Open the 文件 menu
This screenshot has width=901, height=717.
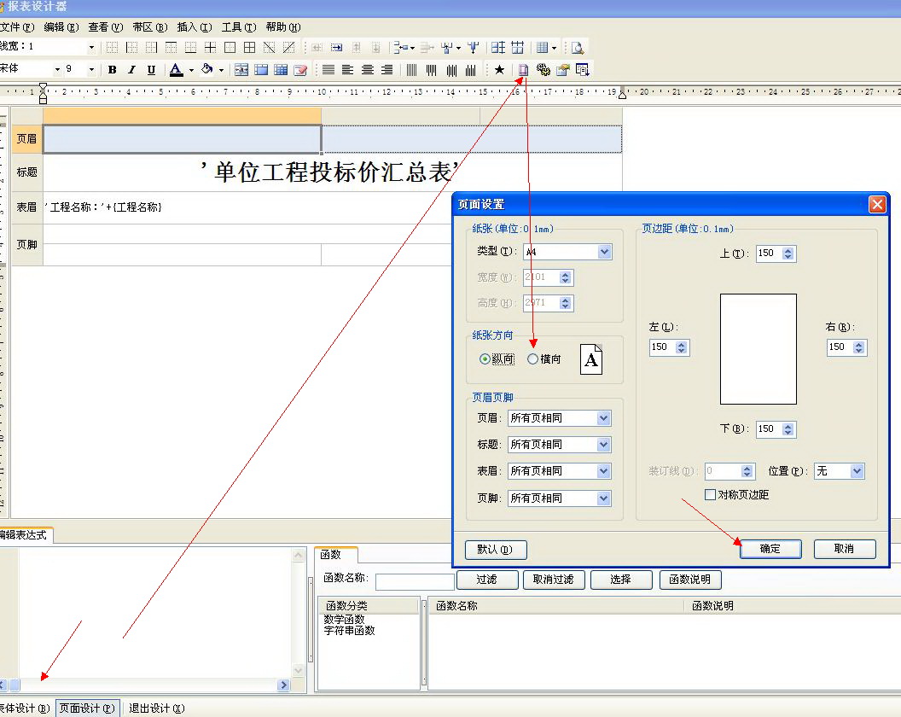17,27
